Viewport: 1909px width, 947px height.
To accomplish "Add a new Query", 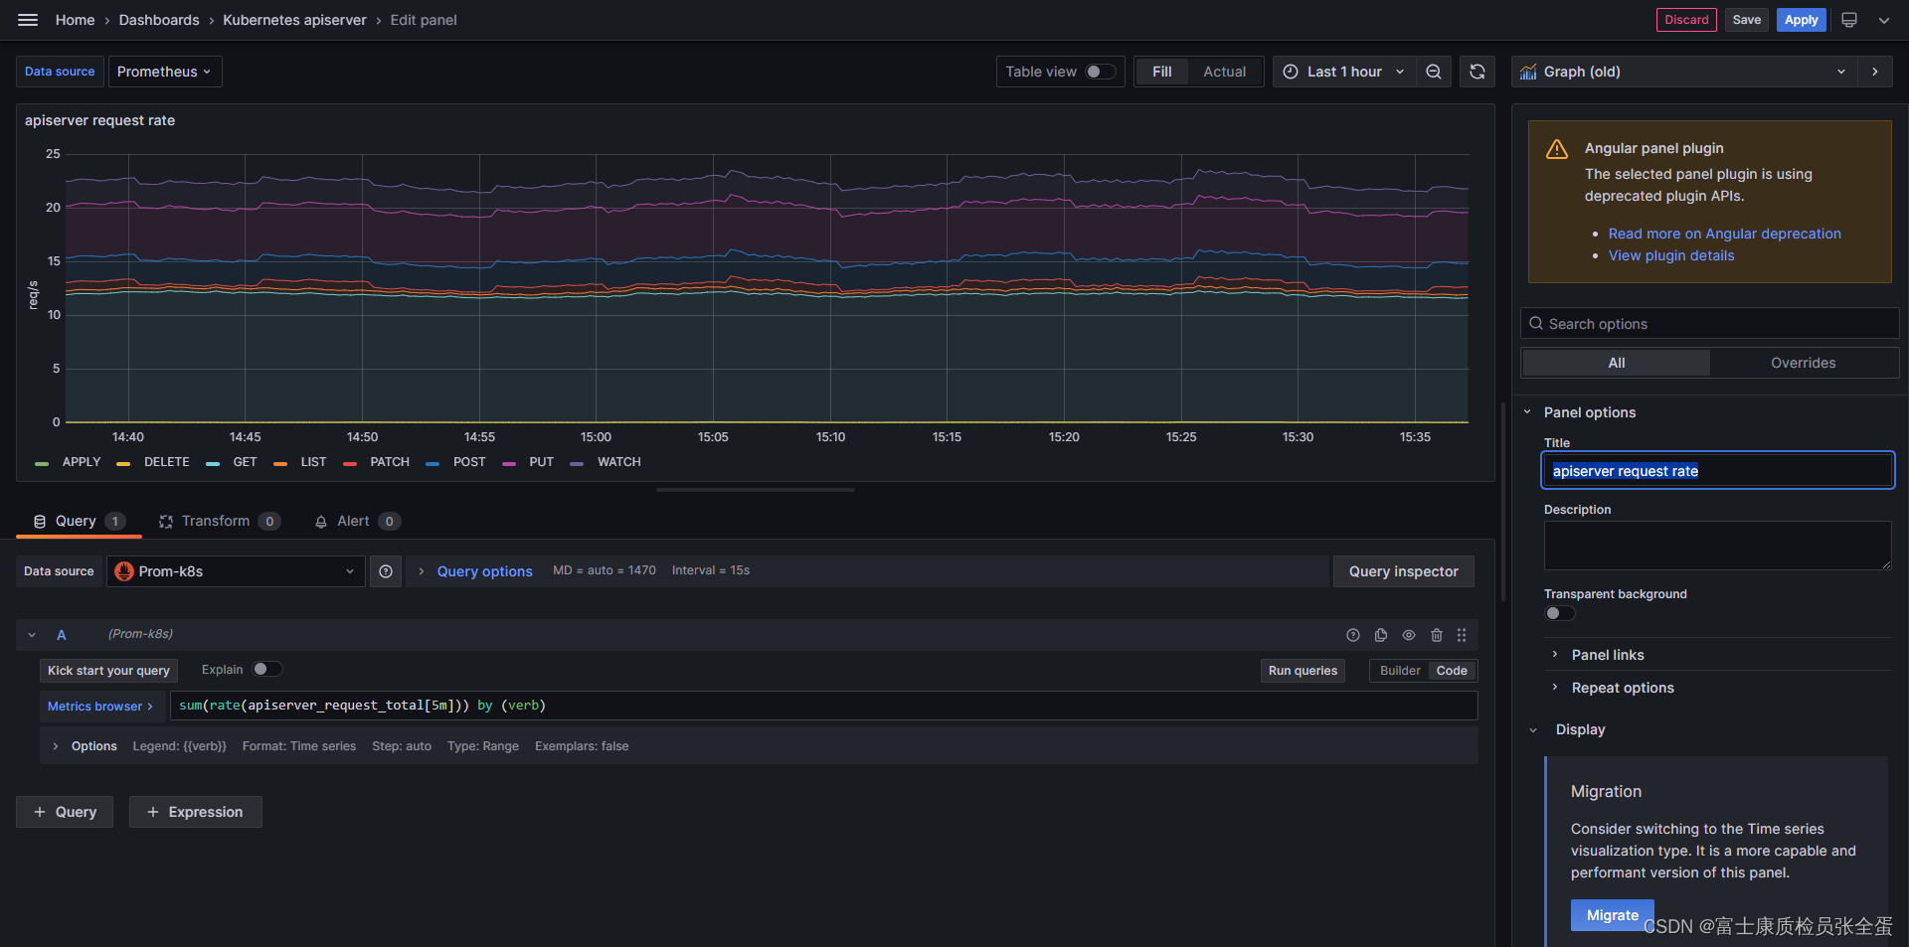I will pyautogui.click(x=65, y=812).
